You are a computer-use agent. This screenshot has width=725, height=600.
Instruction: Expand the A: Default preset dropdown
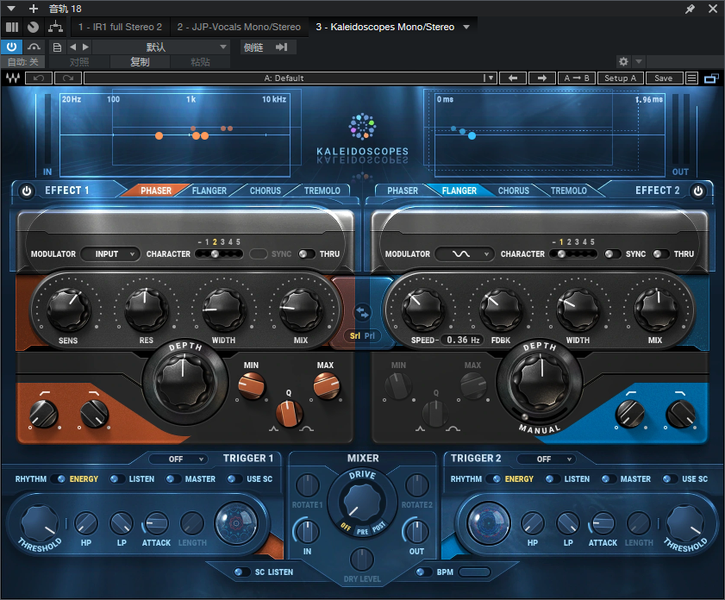[x=490, y=78]
